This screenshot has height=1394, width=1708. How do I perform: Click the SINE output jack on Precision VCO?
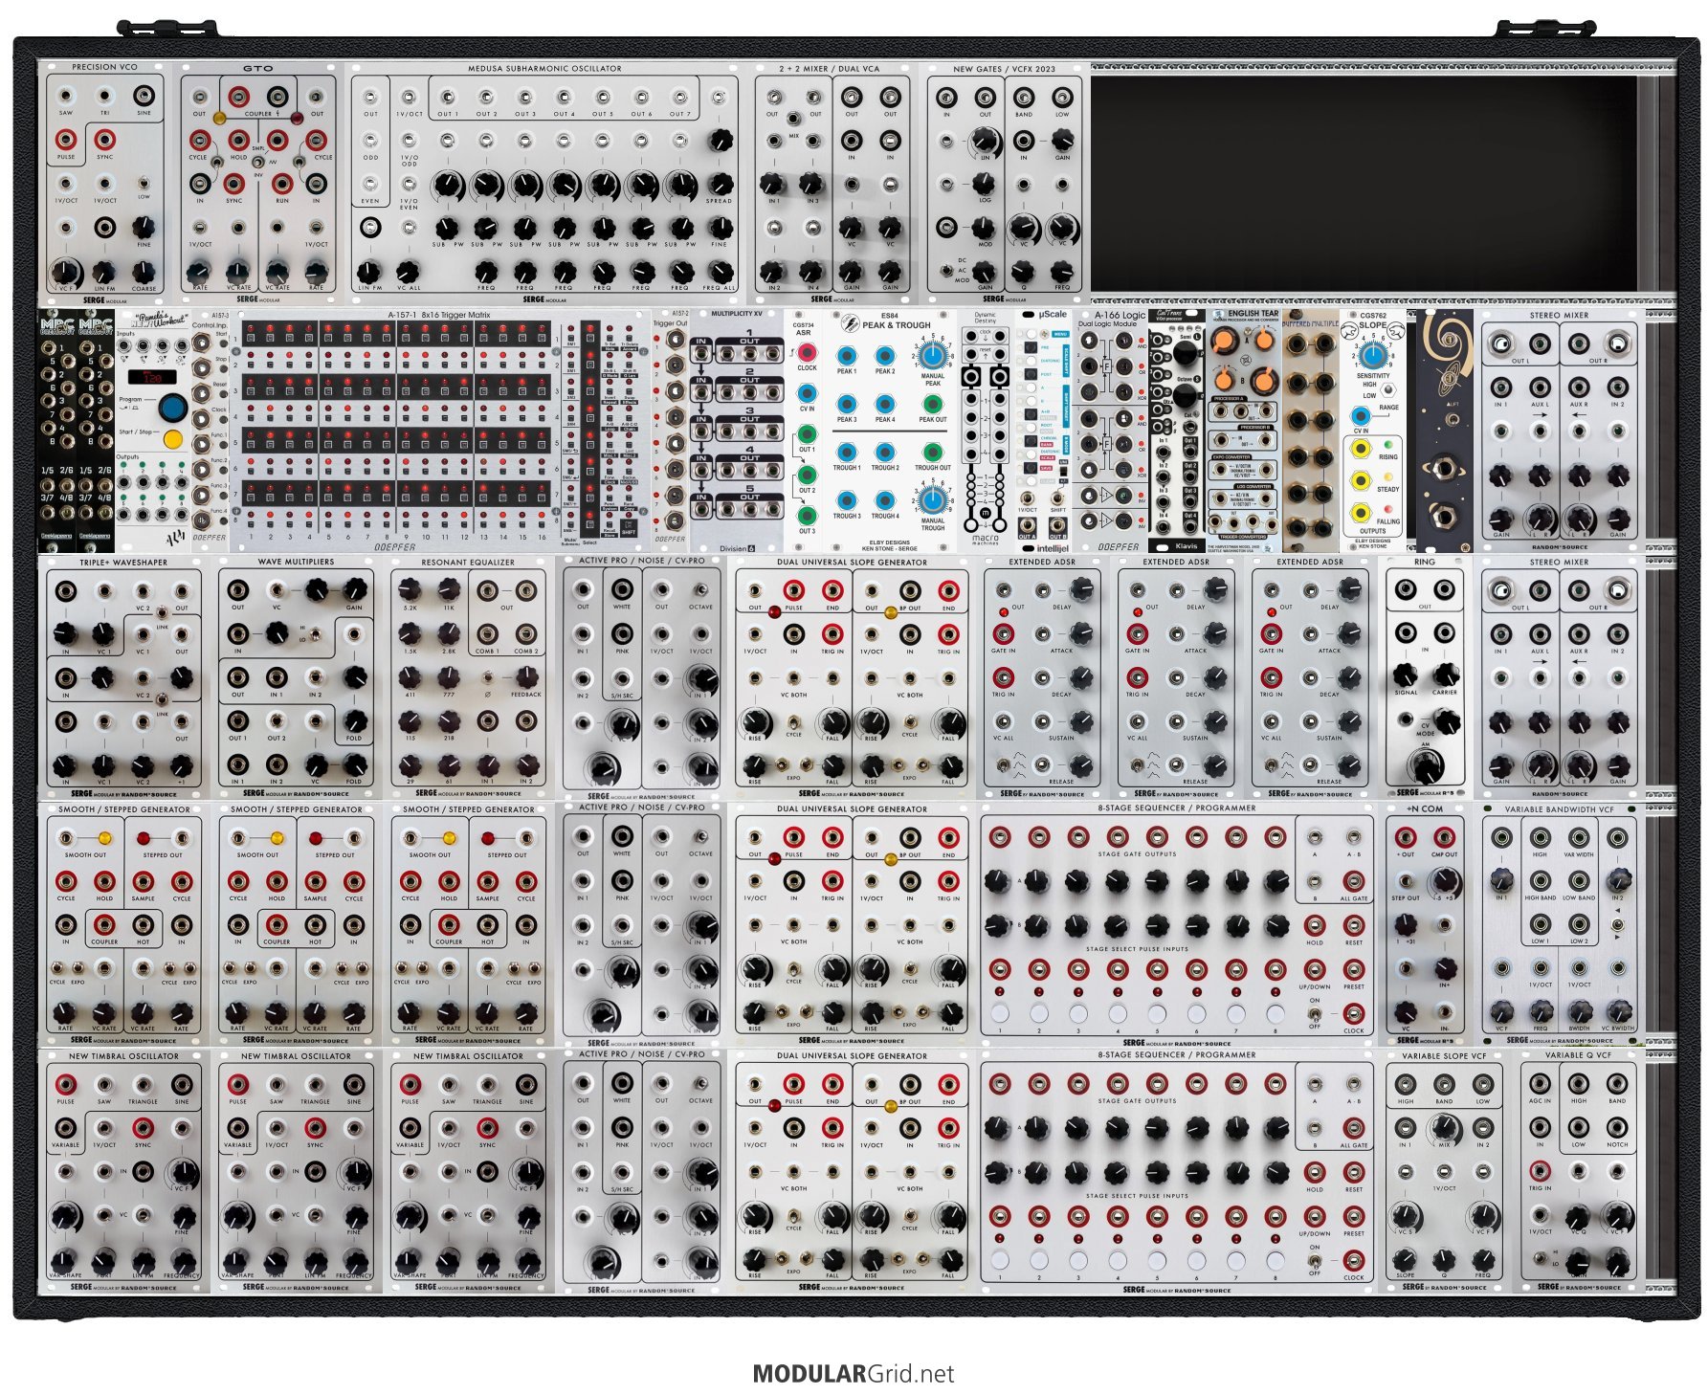click(144, 96)
